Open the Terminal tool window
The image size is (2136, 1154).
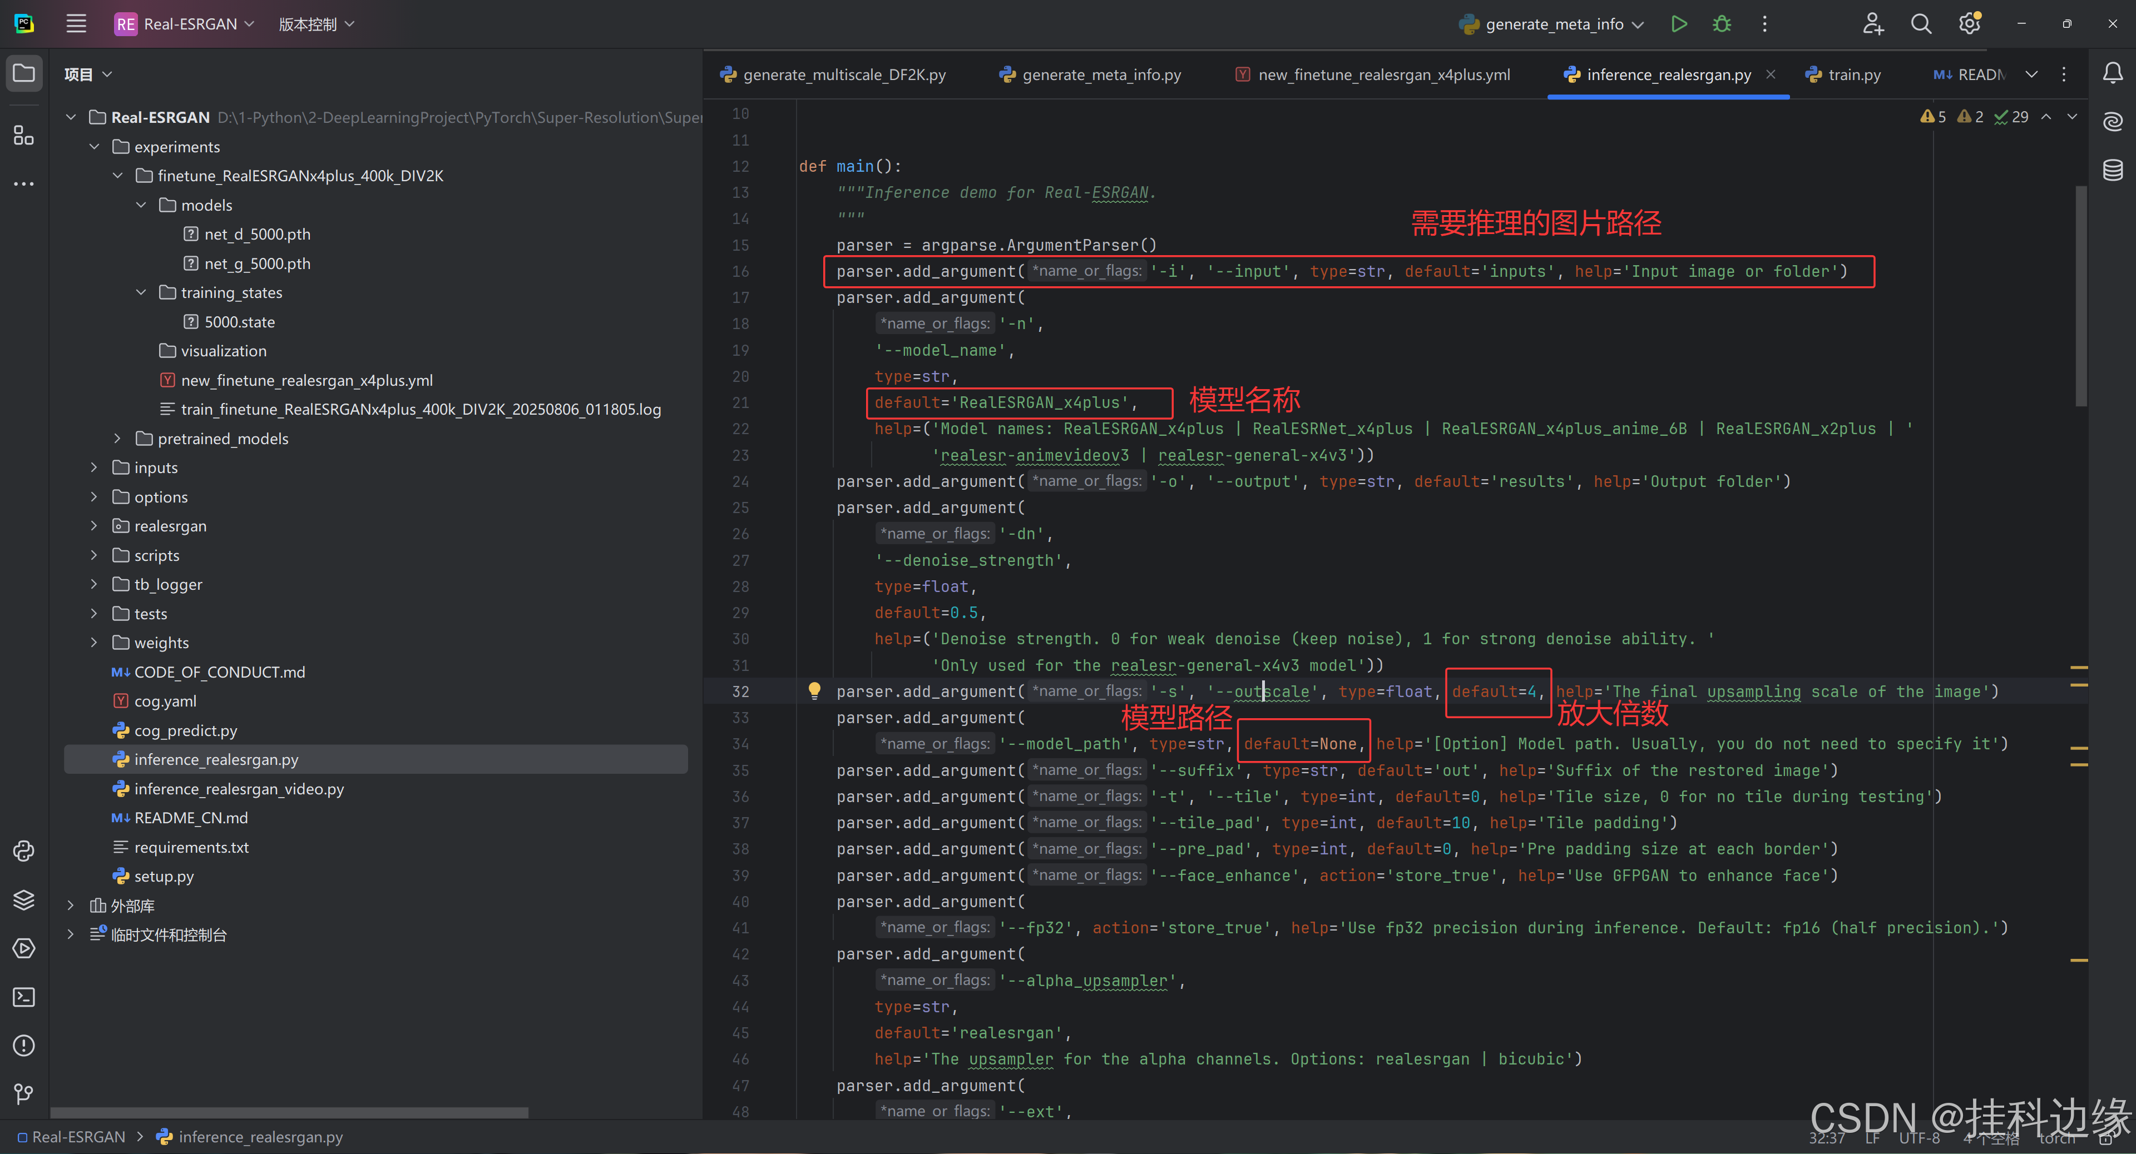pyautogui.click(x=24, y=997)
